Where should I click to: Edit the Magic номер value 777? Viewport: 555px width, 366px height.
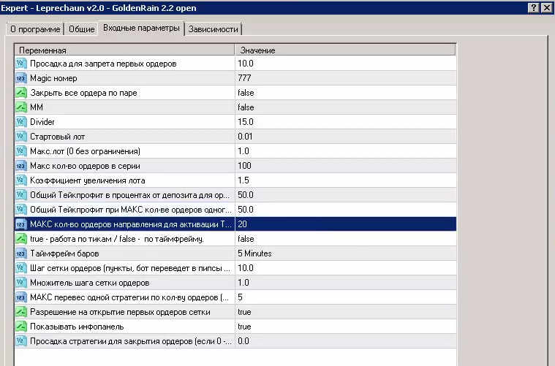point(245,78)
